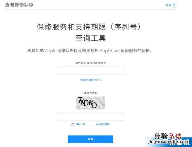Click the 请输入代码 label
The height and width of the screenshot is (147, 192).
tap(91, 93)
